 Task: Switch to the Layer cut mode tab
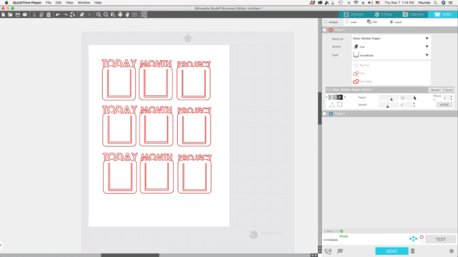pos(396,22)
